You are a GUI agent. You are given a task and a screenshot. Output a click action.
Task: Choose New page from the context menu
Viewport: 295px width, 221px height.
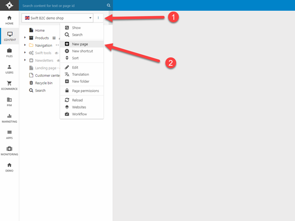[81, 44]
